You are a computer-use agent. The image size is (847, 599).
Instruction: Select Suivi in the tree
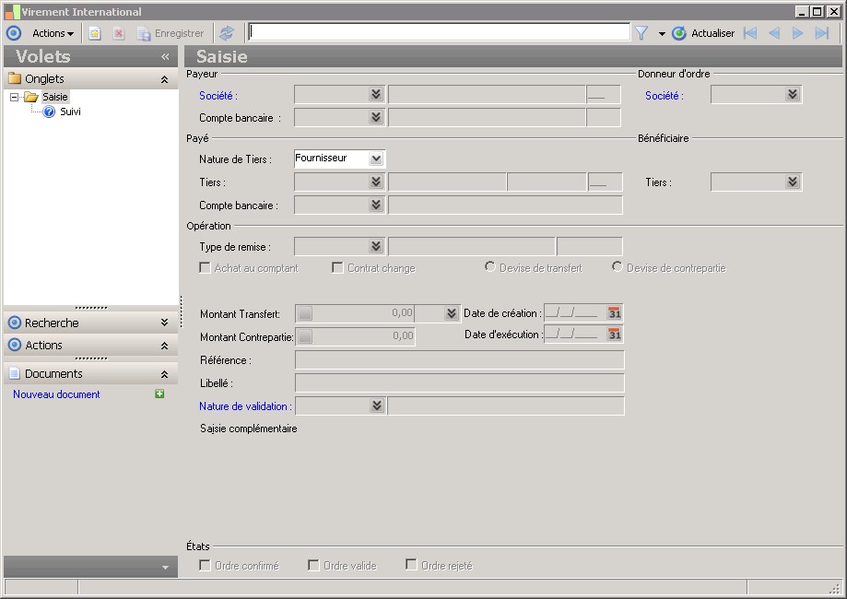[x=70, y=112]
